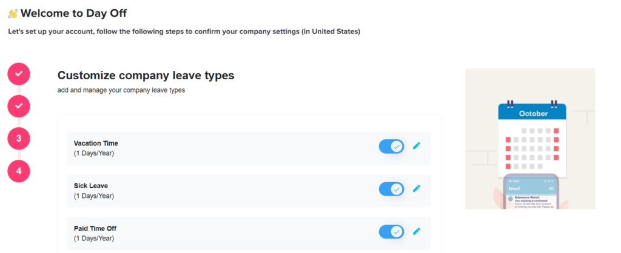621x253 pixels.
Task: Go back to first completed step checkmark
Action: [x=19, y=73]
